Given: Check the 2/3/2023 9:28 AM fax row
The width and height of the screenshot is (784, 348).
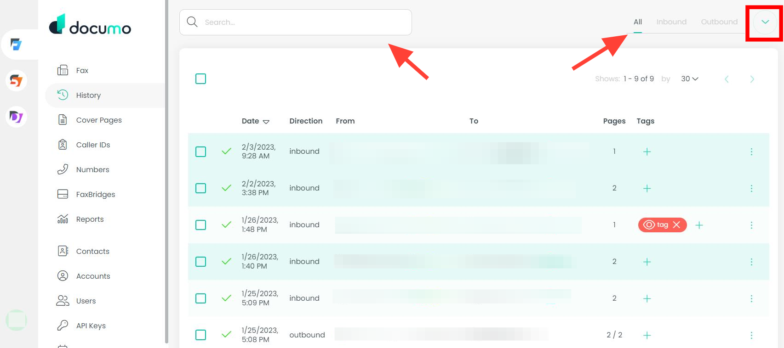Looking at the screenshot, I should tap(200, 152).
